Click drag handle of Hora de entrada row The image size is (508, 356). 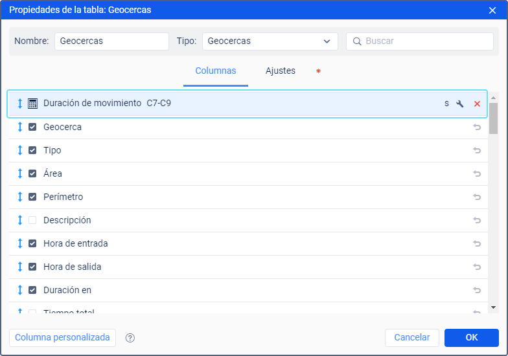19,243
